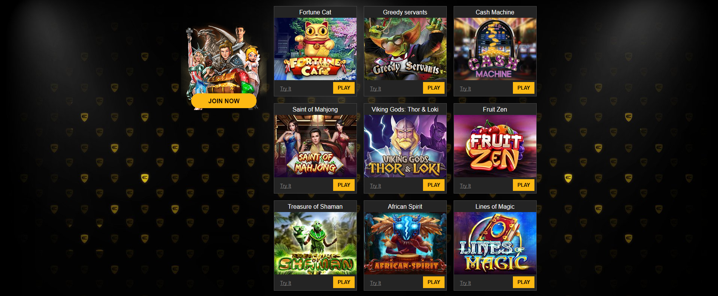The height and width of the screenshot is (296, 718).
Task: Open the Lines of Magic game thumbnail
Action: coord(495,243)
